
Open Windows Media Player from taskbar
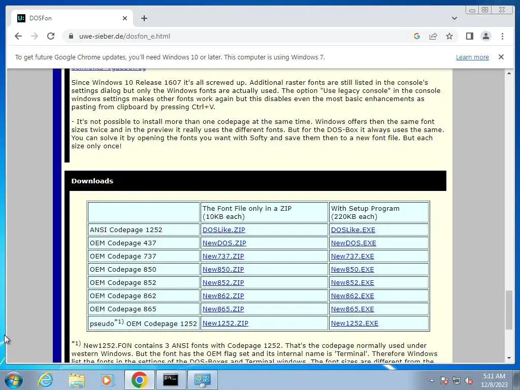107,380
